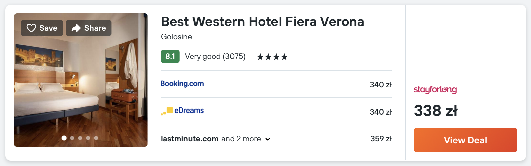
Task: Expand the "and 2 more" chevron
Action: point(268,139)
